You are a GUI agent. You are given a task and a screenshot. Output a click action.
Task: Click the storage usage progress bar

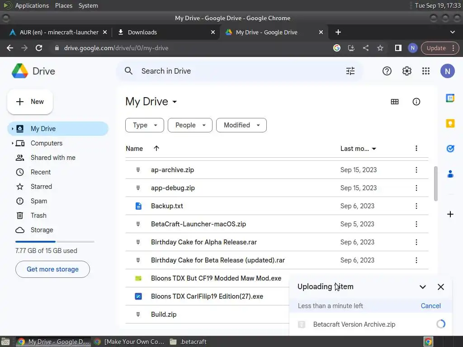click(x=55, y=242)
